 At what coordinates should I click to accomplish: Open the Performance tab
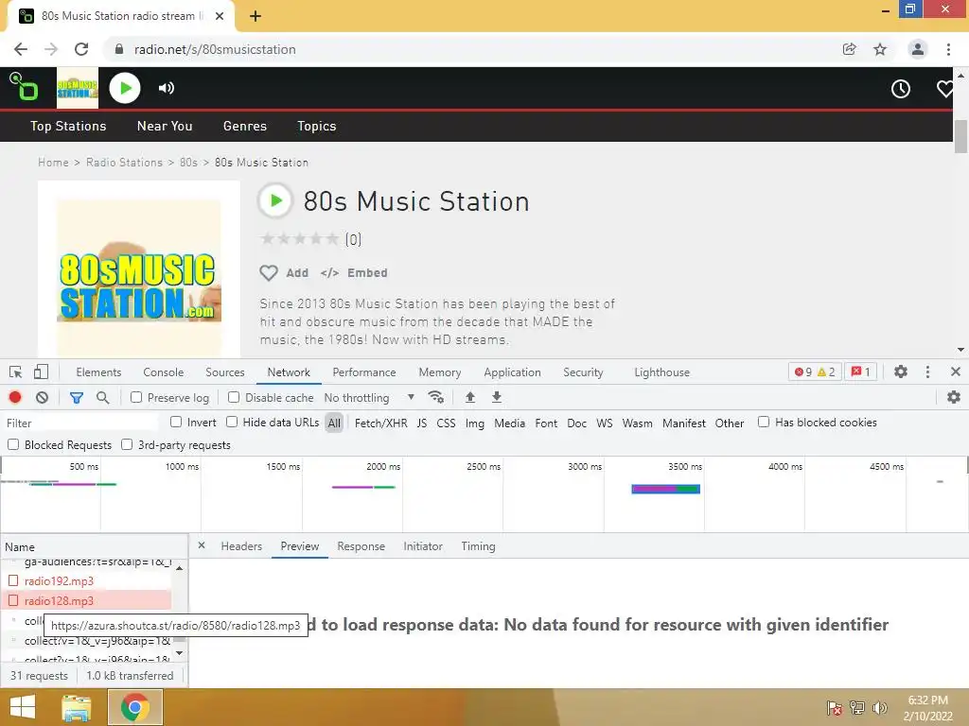click(x=364, y=372)
